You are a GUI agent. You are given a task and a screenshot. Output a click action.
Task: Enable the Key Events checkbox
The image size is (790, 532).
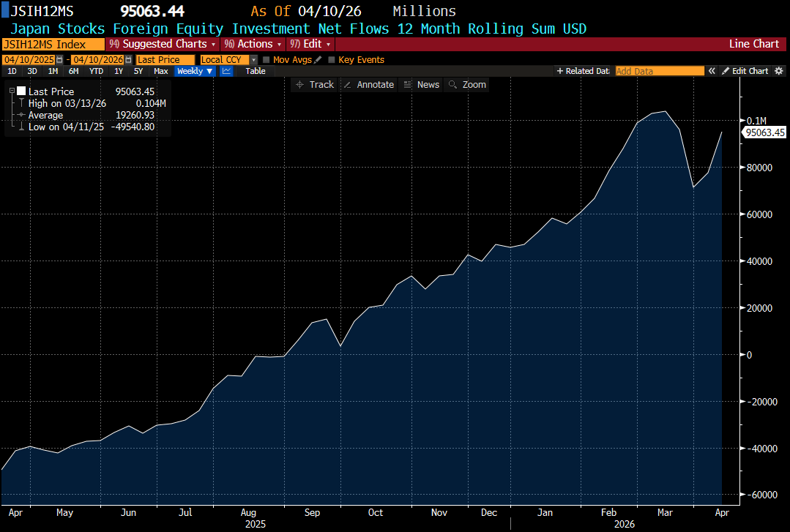[x=332, y=59]
